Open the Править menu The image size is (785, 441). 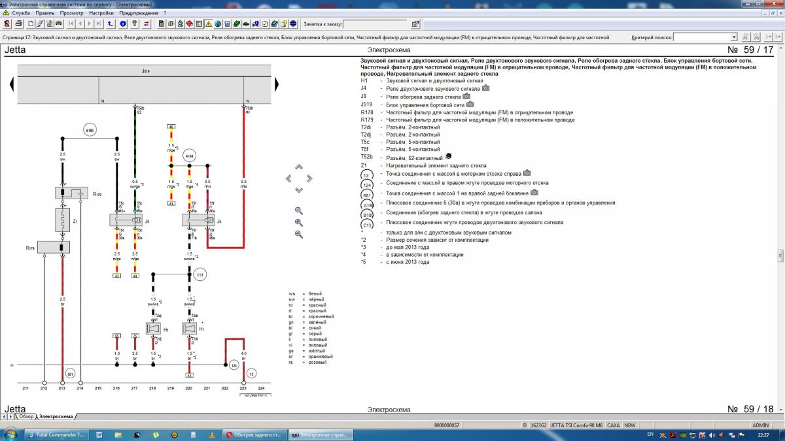[45, 13]
